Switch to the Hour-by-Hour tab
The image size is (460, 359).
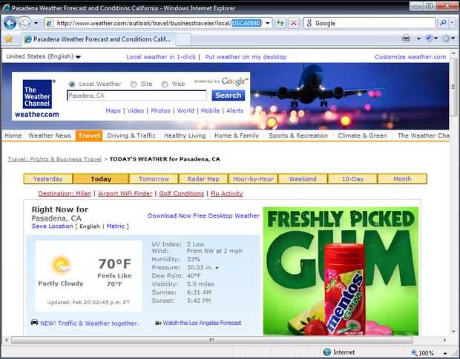click(253, 179)
